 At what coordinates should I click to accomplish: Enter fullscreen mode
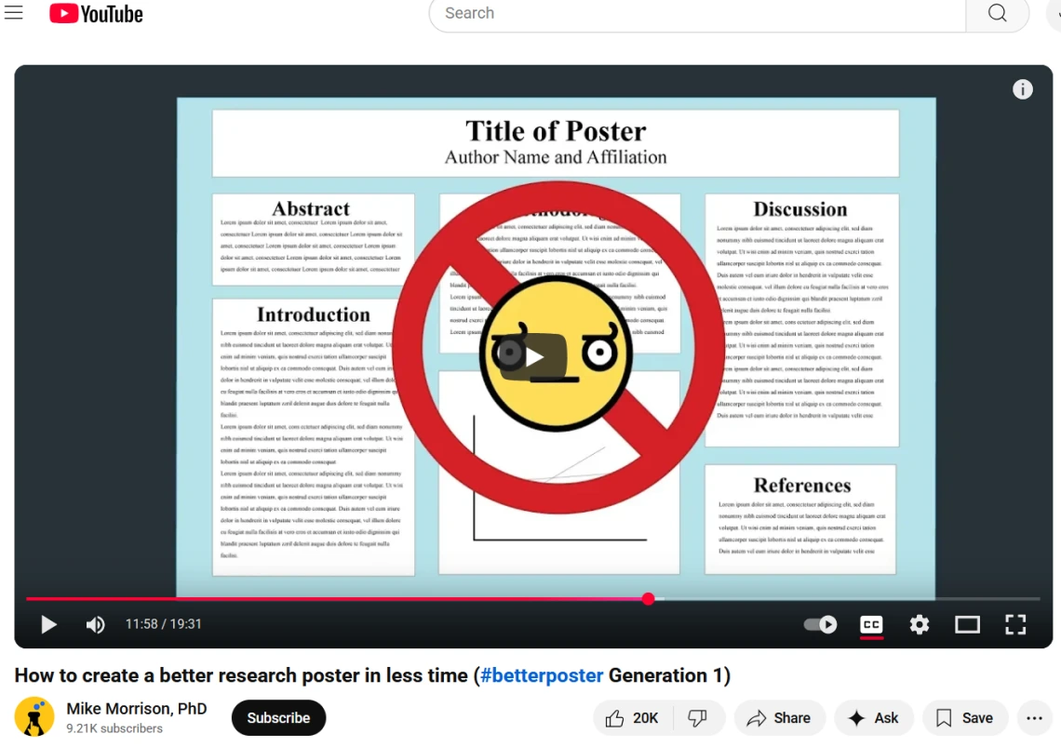click(1015, 624)
